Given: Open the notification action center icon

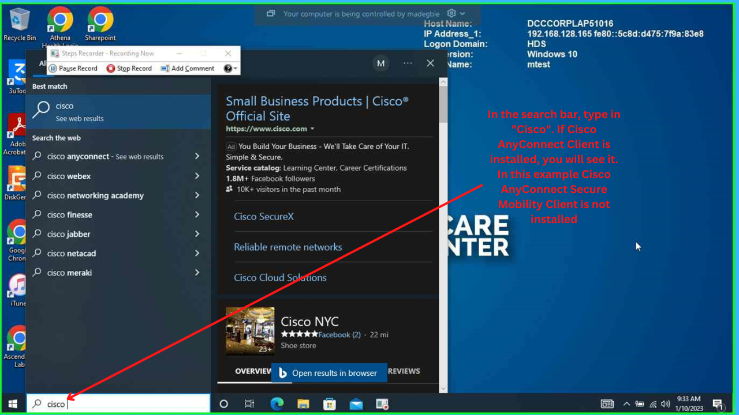Looking at the screenshot, I should tap(718, 404).
